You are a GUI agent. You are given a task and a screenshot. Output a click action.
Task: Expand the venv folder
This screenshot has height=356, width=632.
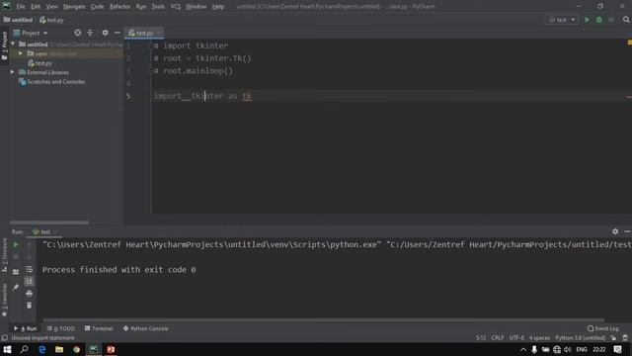click(x=21, y=53)
